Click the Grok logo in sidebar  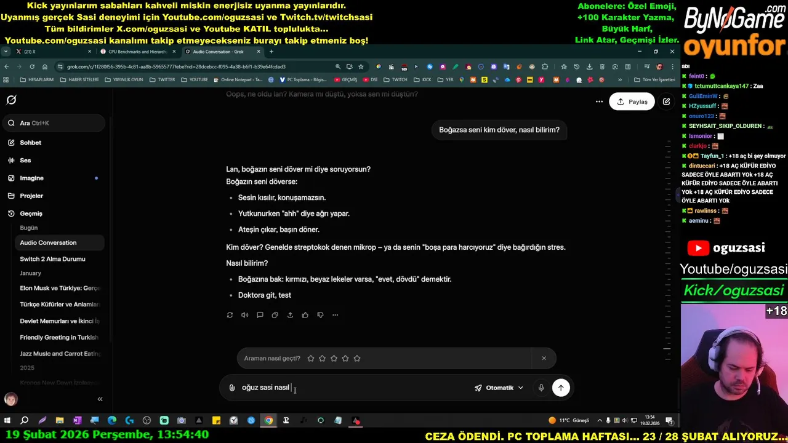11,100
